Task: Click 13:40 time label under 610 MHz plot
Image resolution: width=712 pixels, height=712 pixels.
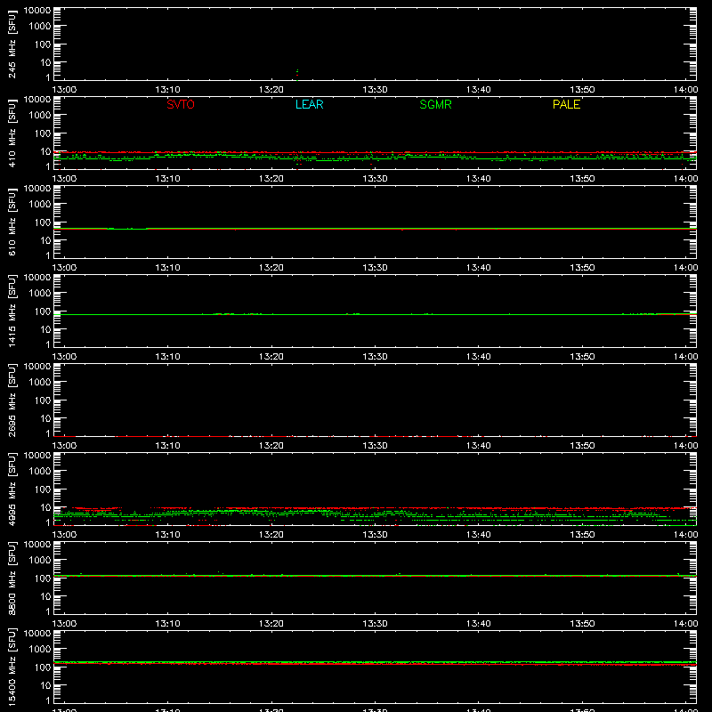Action: pos(478,268)
